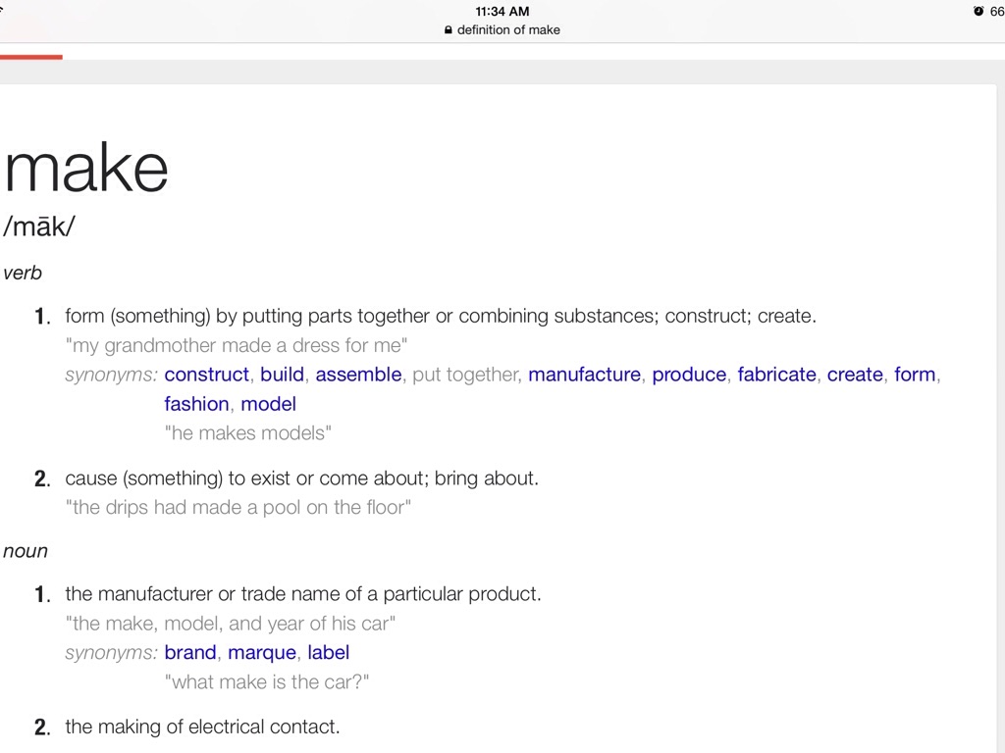This screenshot has width=1005, height=753.
Task: Click the 'label' synonym link
Action: coord(328,653)
